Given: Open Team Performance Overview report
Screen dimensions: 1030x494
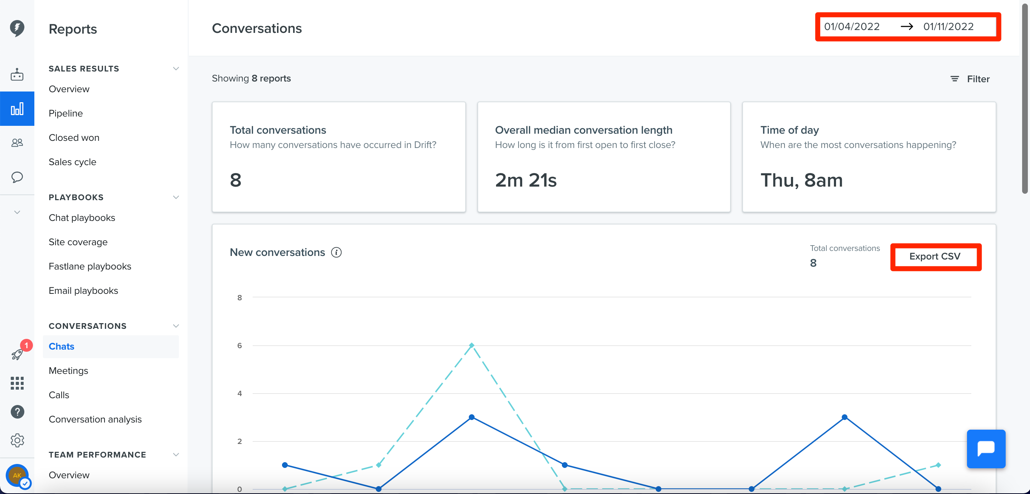Looking at the screenshot, I should tap(69, 475).
